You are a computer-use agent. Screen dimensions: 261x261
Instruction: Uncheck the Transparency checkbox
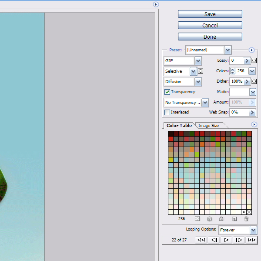167,92
